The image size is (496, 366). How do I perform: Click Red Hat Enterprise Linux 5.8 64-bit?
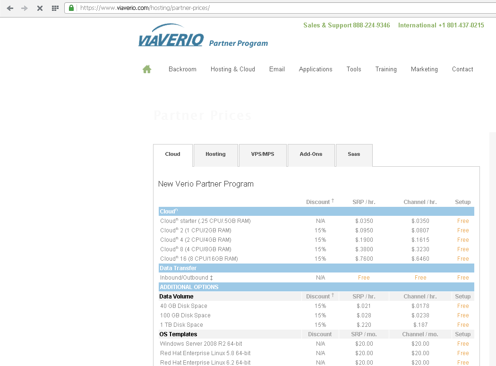205,353
